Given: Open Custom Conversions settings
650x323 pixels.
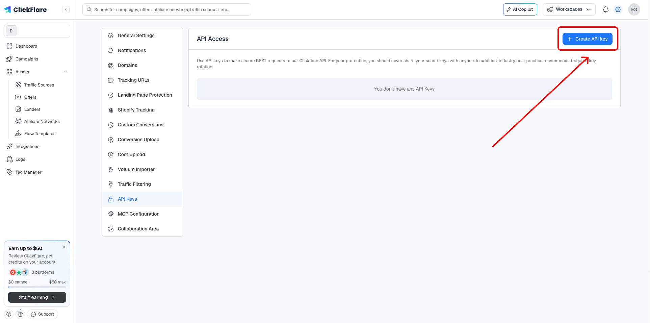Looking at the screenshot, I should click(142, 125).
